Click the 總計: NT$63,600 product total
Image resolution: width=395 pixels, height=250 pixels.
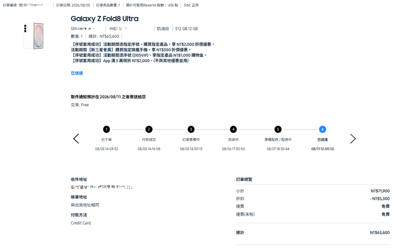[x=104, y=36]
